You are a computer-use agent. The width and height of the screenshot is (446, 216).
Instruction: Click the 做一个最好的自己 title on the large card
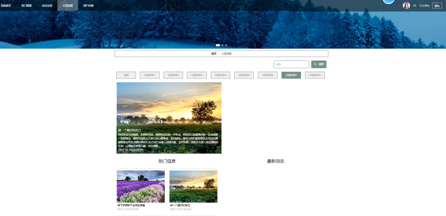pos(130,130)
